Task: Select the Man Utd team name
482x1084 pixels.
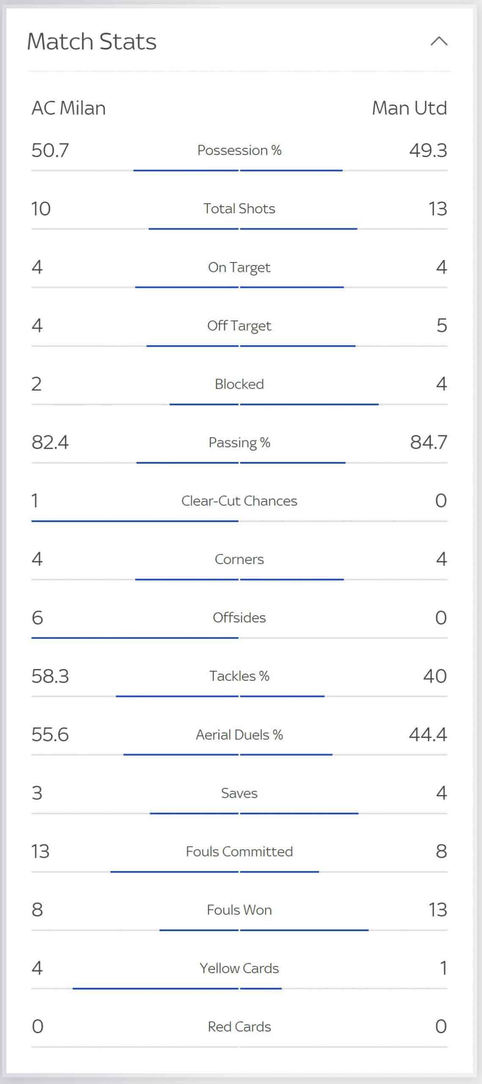Action: click(x=409, y=108)
